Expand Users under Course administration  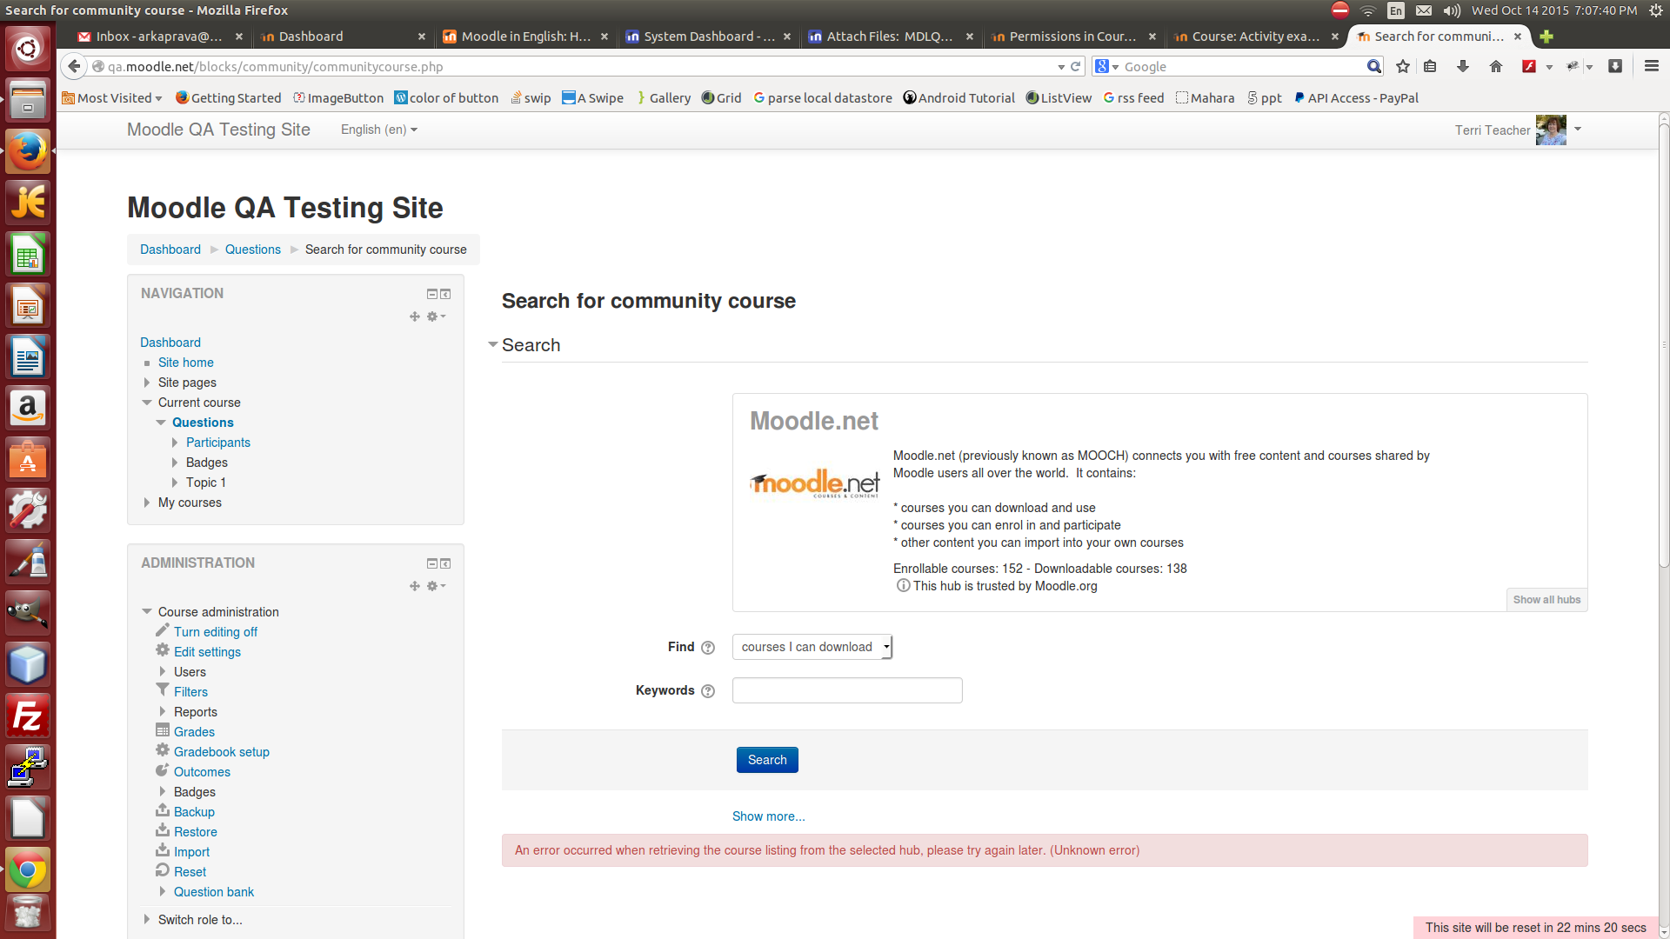coord(162,671)
